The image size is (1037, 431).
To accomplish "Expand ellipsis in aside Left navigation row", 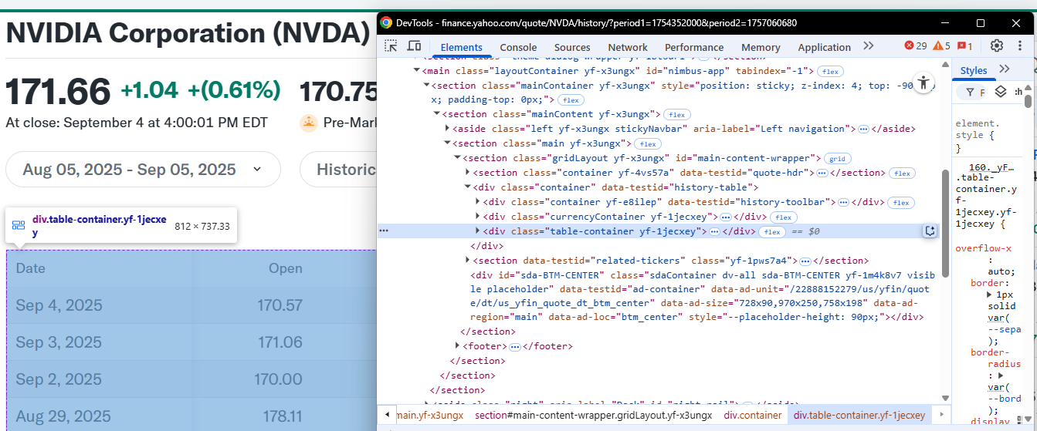I will tap(863, 129).
